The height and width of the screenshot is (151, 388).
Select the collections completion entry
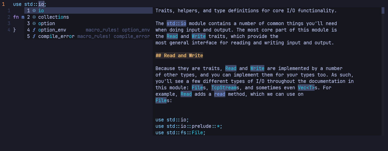88,17
